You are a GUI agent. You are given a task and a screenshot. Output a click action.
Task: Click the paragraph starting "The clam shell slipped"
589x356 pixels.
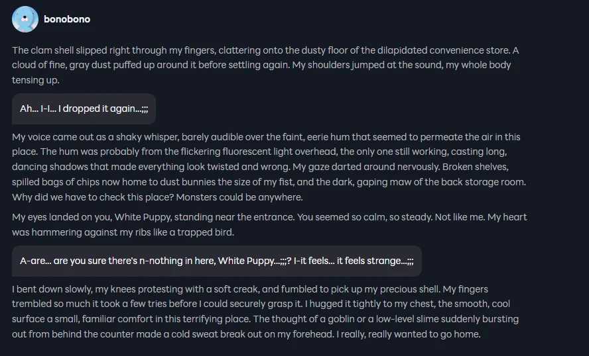(x=265, y=65)
